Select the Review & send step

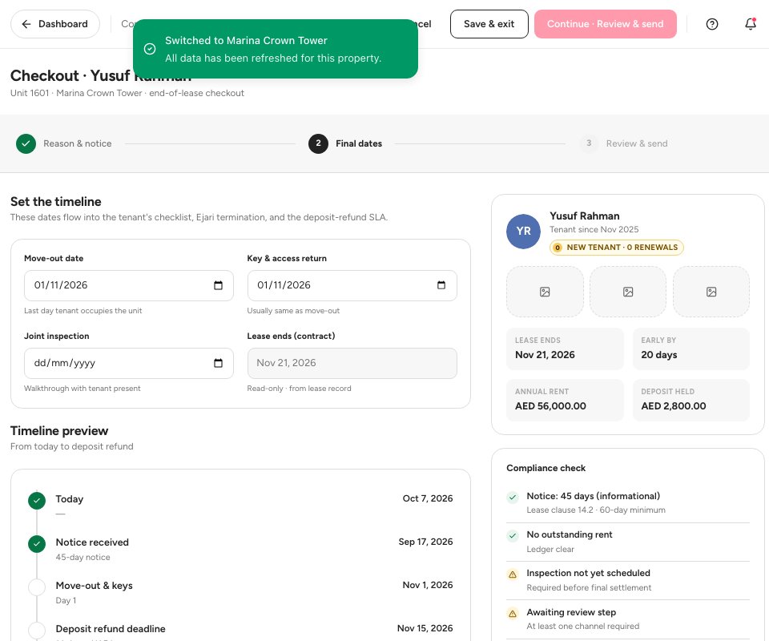click(x=623, y=143)
